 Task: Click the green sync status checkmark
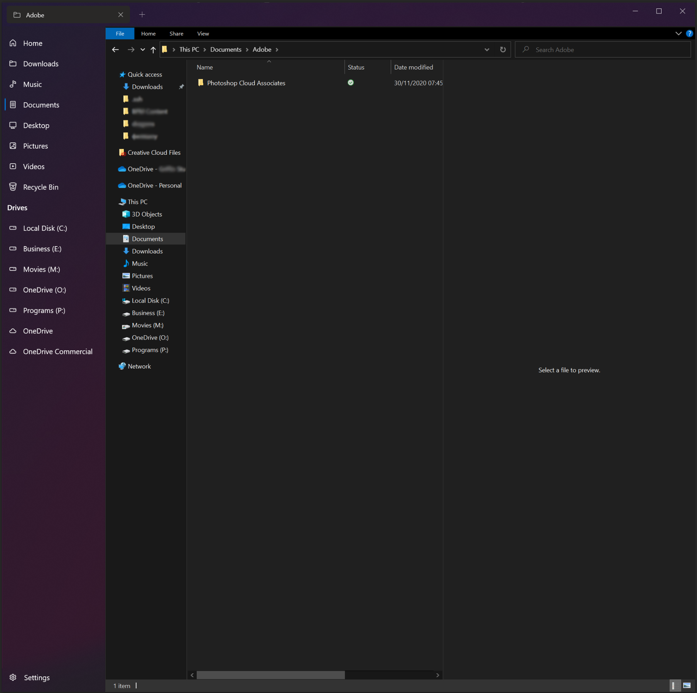(350, 83)
